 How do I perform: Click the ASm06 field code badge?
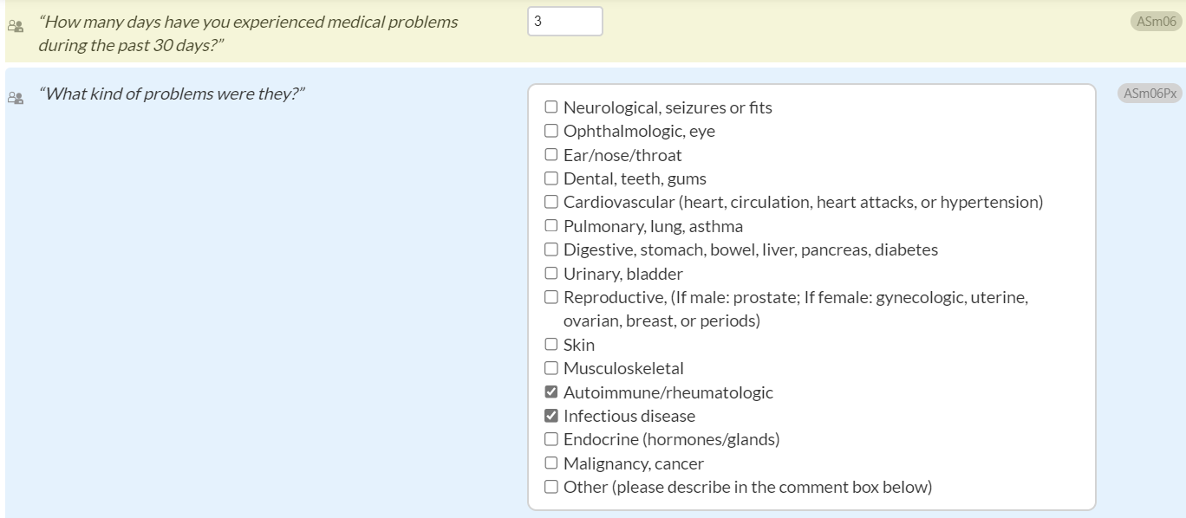click(1156, 23)
